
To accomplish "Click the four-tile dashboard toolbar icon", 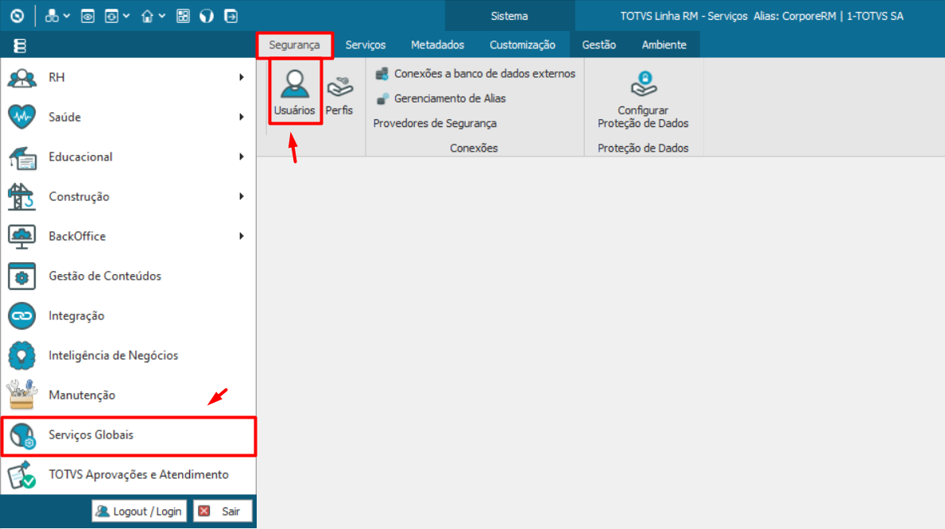I will pyautogui.click(x=183, y=16).
